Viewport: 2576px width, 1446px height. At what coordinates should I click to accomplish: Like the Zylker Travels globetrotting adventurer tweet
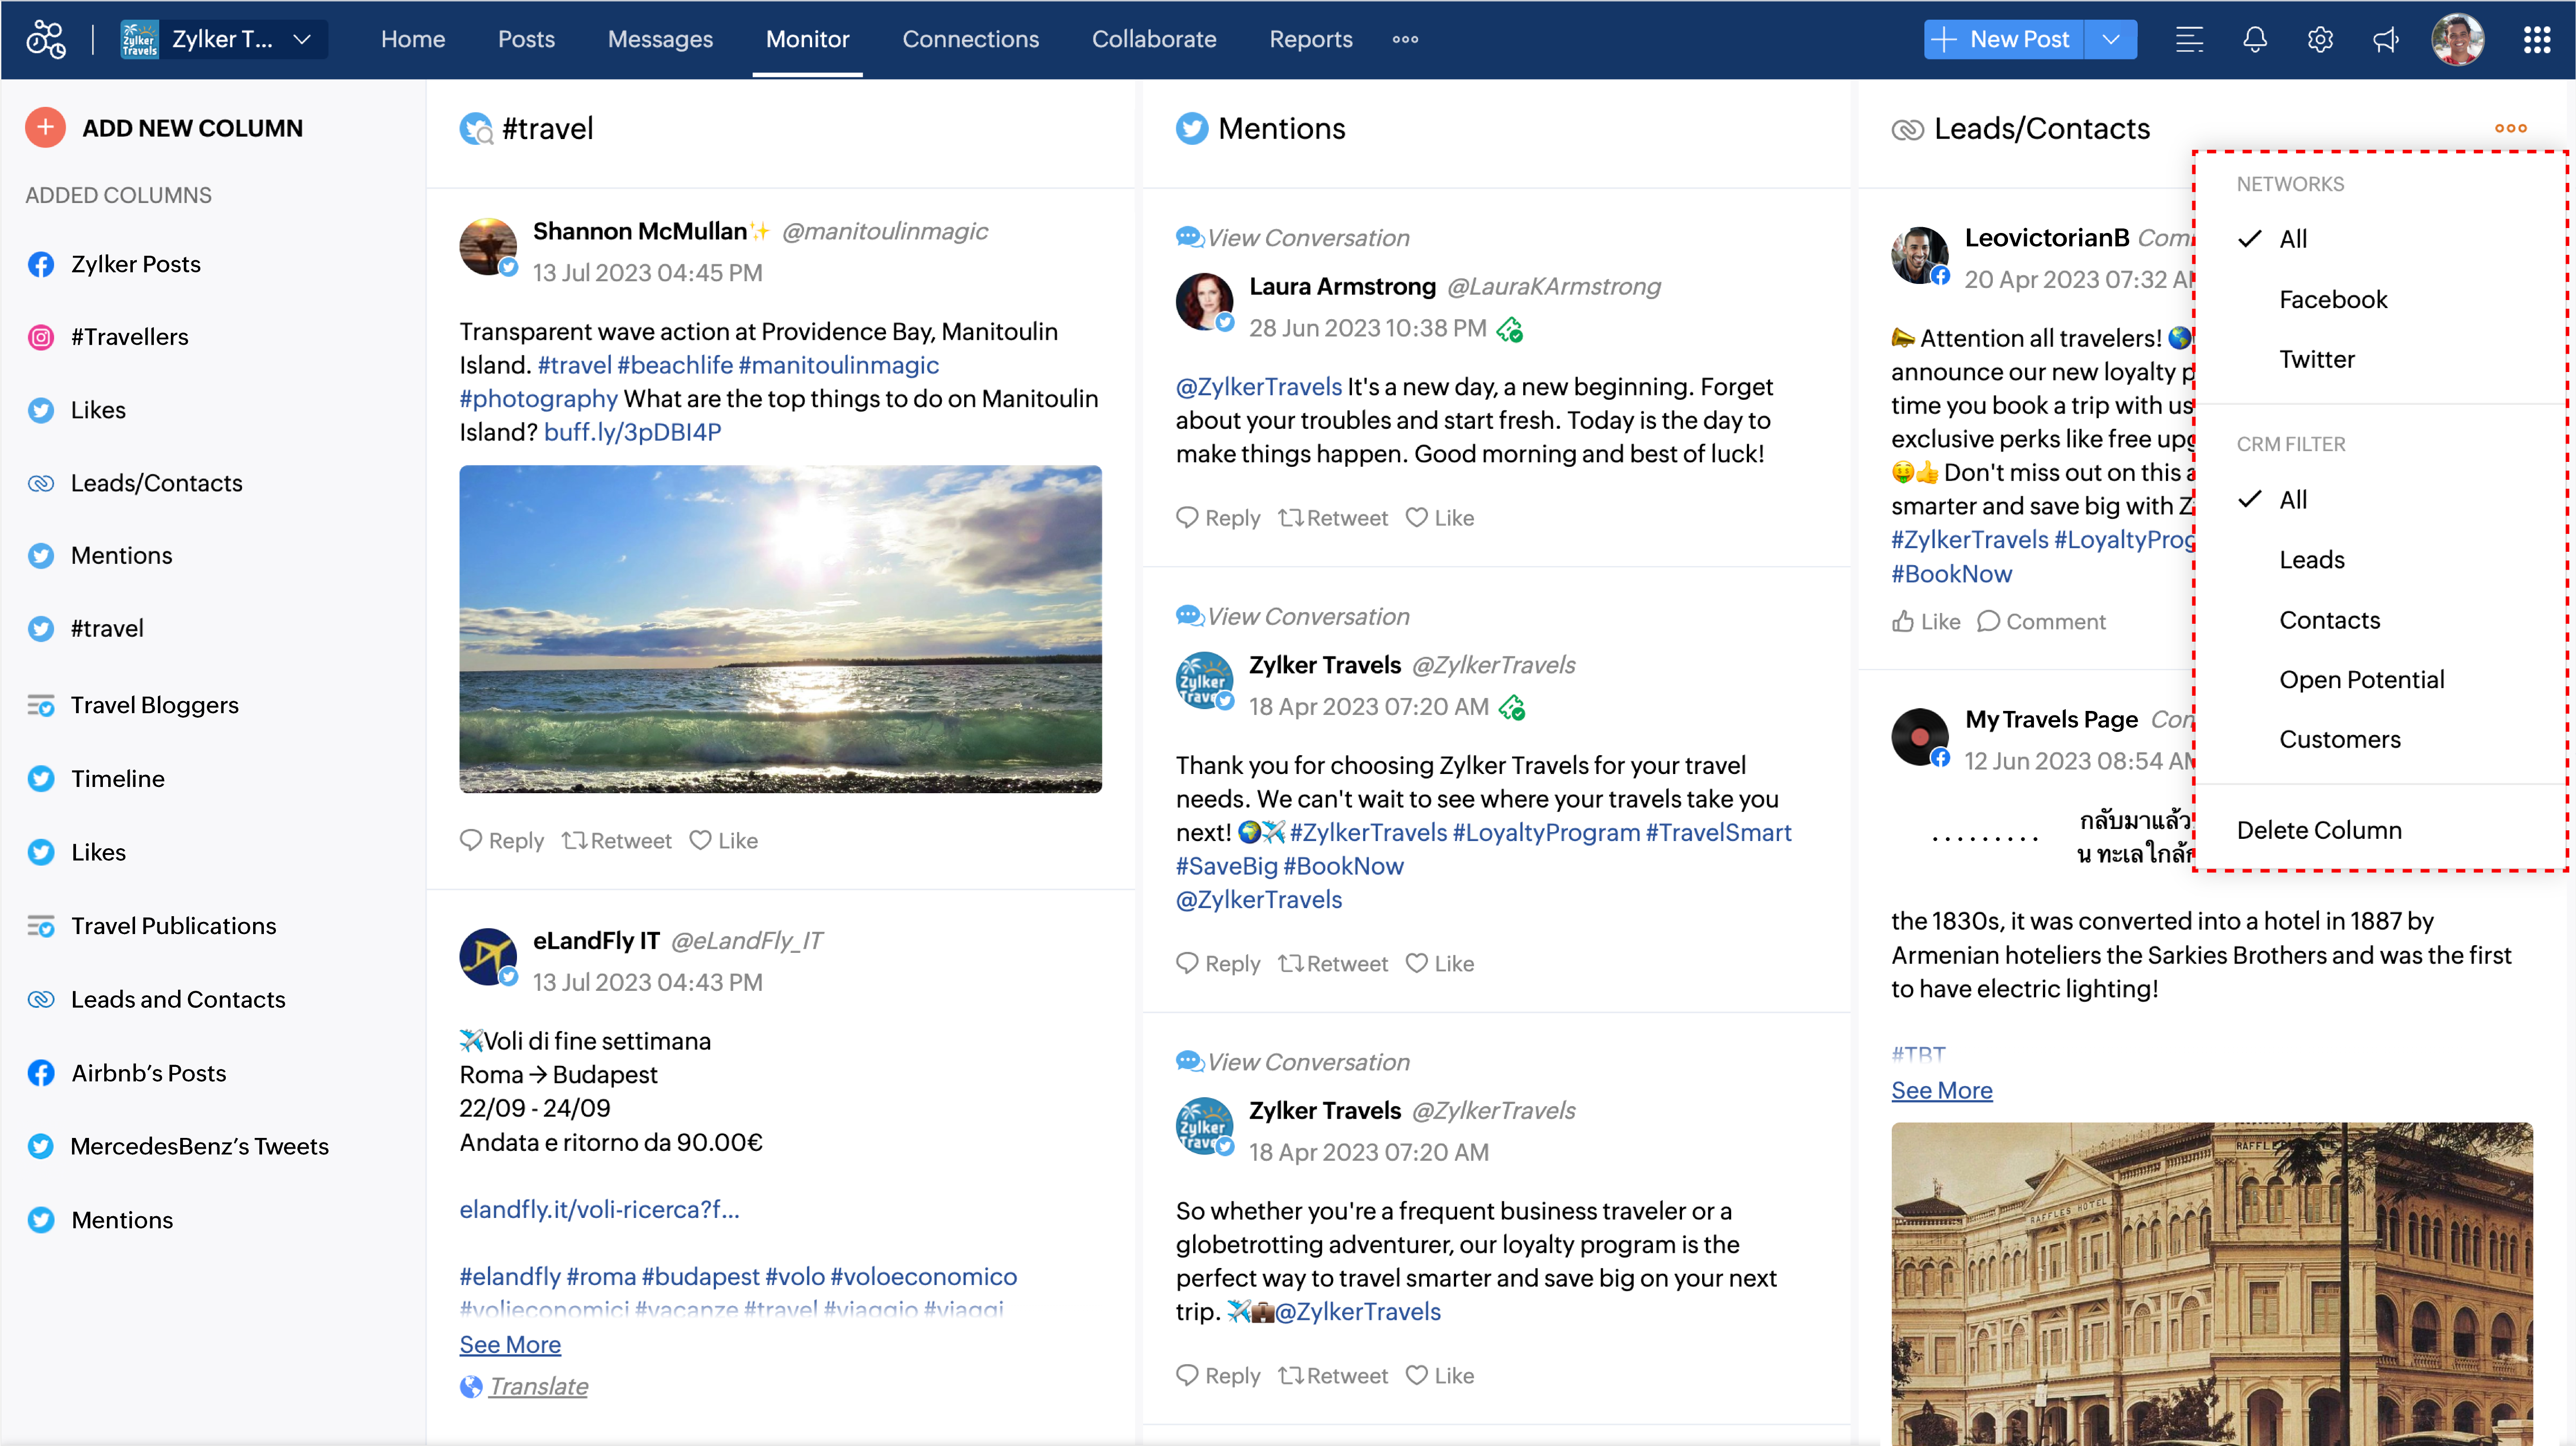click(x=1440, y=1375)
